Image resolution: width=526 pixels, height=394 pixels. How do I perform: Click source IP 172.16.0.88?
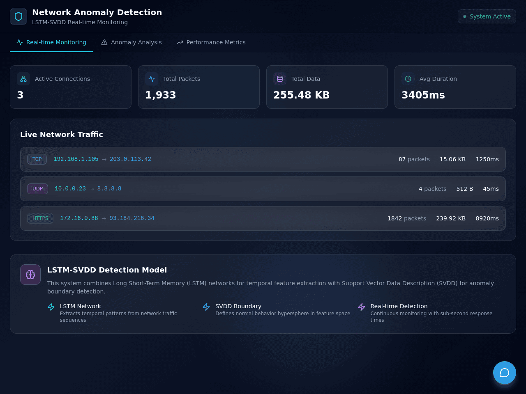pos(79,218)
